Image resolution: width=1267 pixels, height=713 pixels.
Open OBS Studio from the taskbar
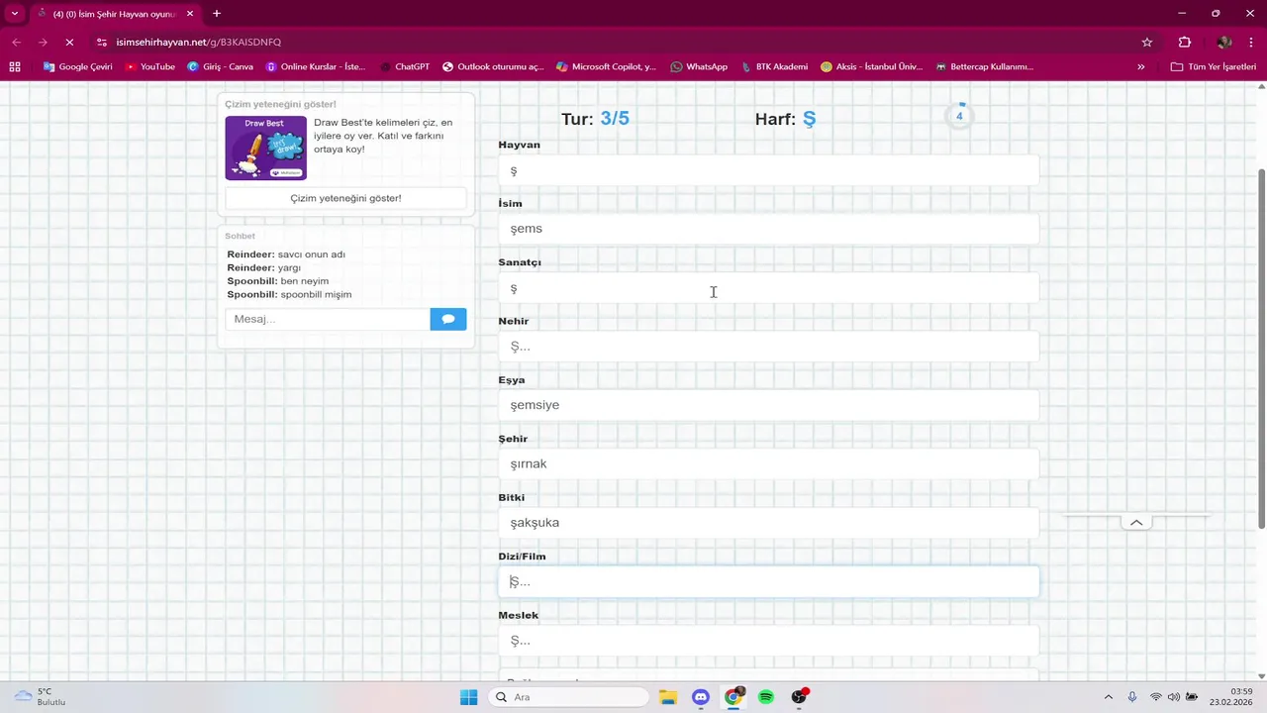[799, 697]
